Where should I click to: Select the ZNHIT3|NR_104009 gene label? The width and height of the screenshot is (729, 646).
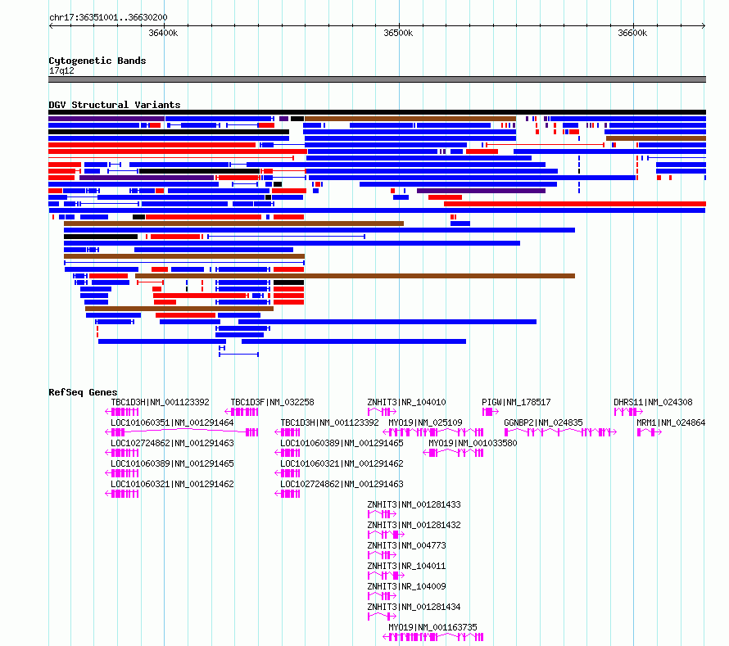(x=406, y=586)
